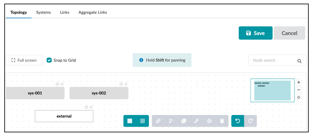Enter Full screen mode

click(x=24, y=60)
